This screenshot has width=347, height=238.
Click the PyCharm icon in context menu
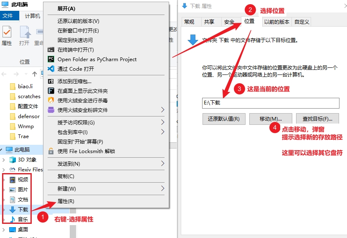pyautogui.click(x=51, y=59)
